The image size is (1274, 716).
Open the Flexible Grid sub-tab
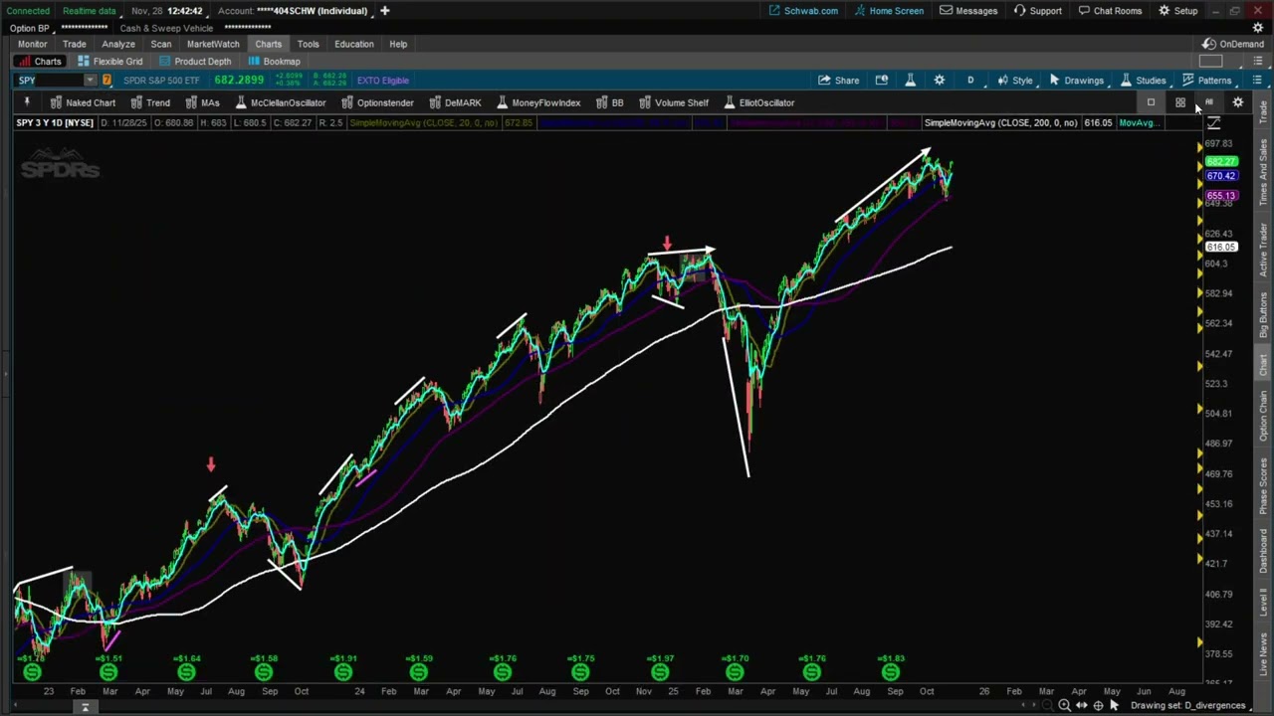pyautogui.click(x=109, y=62)
